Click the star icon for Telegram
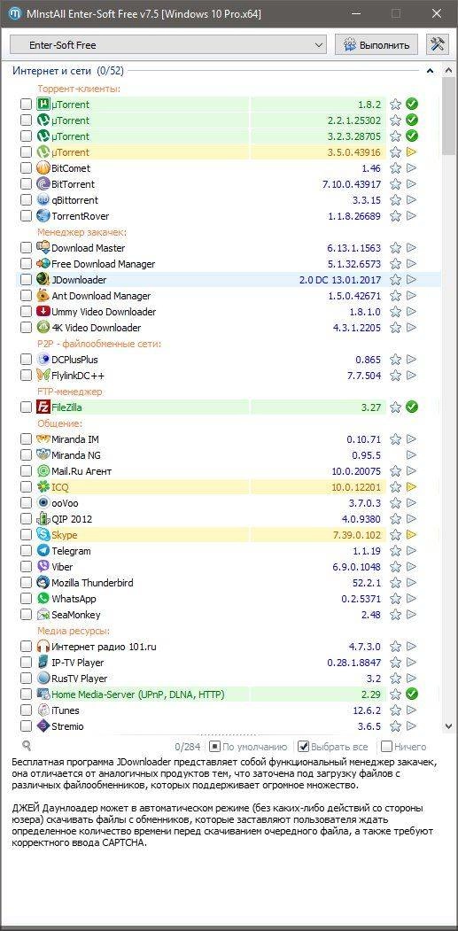 396,551
